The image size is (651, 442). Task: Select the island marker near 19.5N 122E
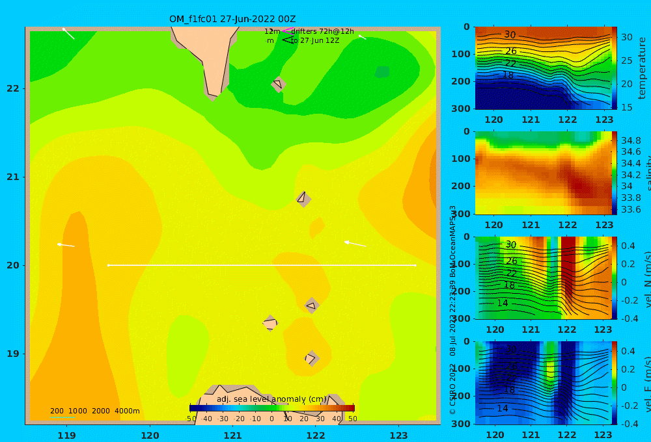pyautogui.click(x=312, y=306)
